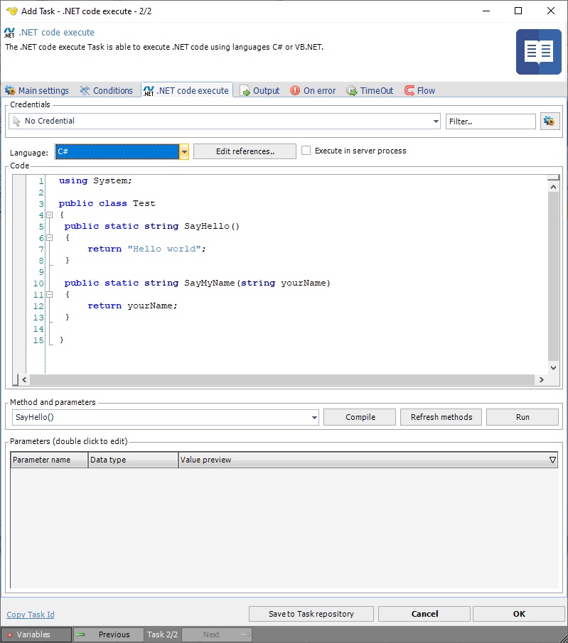Click the Flow tab magnet icon
The height and width of the screenshot is (643, 568).
(409, 91)
